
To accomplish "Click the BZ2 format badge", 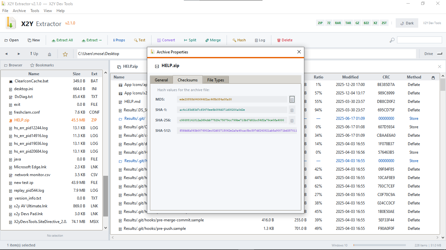I will [366, 23].
